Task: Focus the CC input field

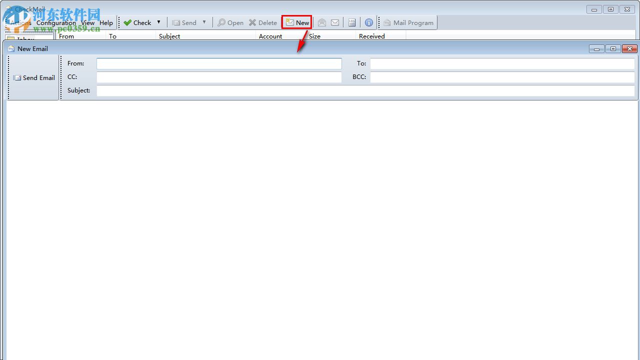Action: point(219,77)
